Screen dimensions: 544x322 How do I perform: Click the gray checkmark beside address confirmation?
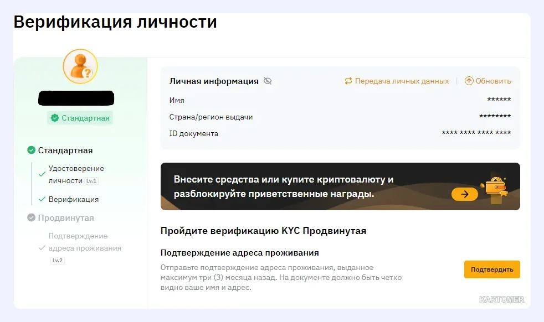pos(42,248)
